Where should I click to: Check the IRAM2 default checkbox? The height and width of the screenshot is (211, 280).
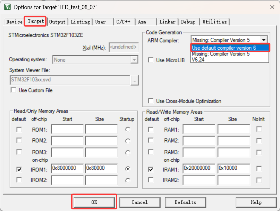pyautogui.click(x=151, y=180)
